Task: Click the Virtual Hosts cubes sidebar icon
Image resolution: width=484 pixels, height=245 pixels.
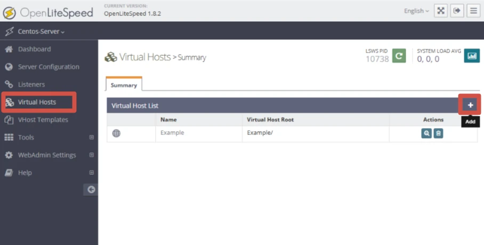Action: 10,102
